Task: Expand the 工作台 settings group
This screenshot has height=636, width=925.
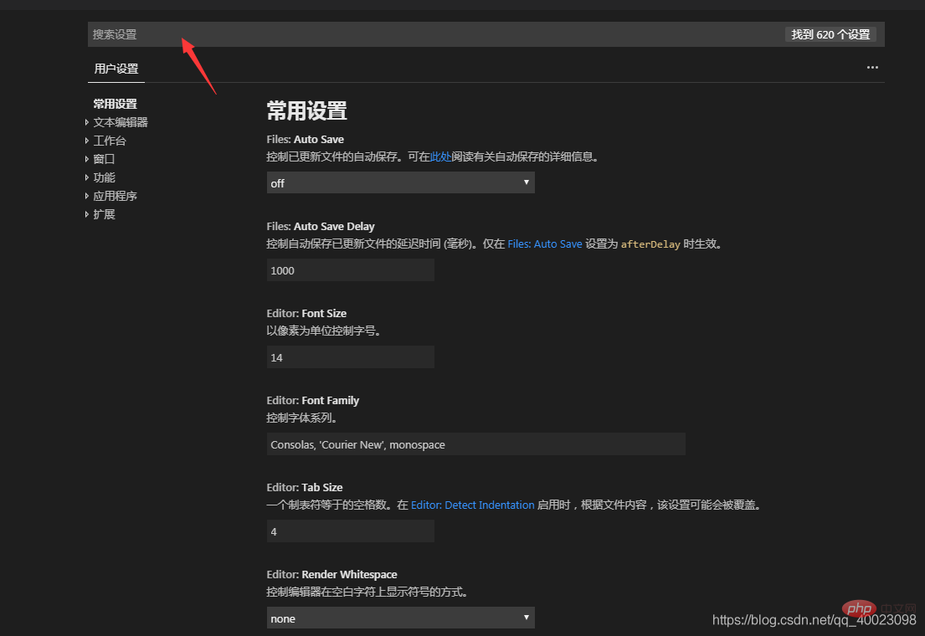Action: [109, 140]
